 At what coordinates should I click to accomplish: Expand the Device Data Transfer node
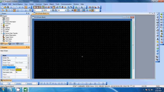[2, 33]
